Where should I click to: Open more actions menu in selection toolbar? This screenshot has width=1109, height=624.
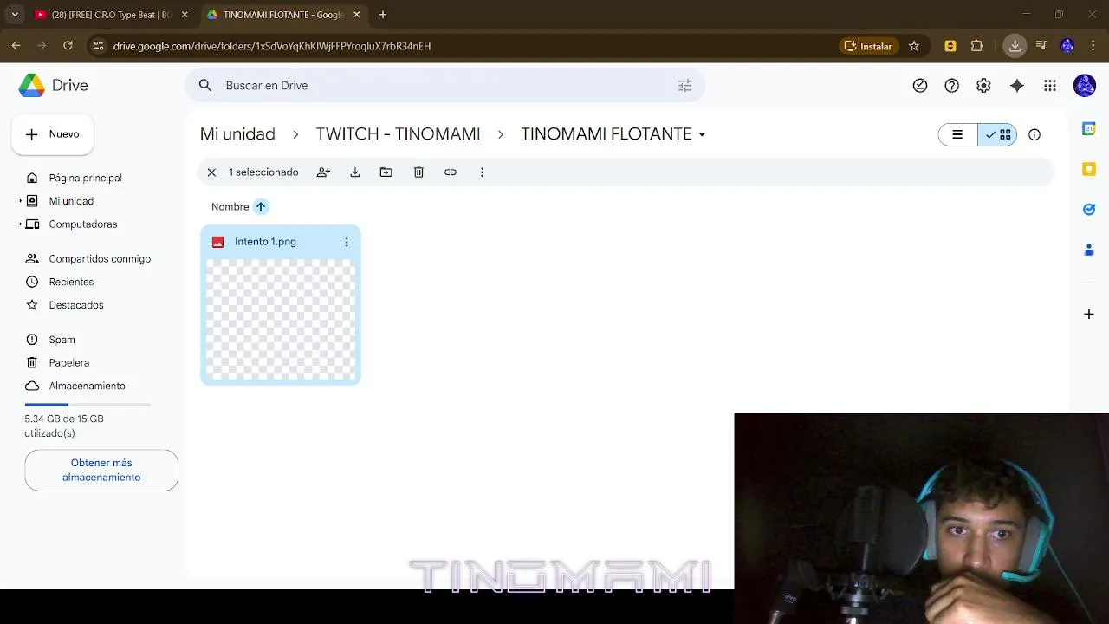(483, 172)
